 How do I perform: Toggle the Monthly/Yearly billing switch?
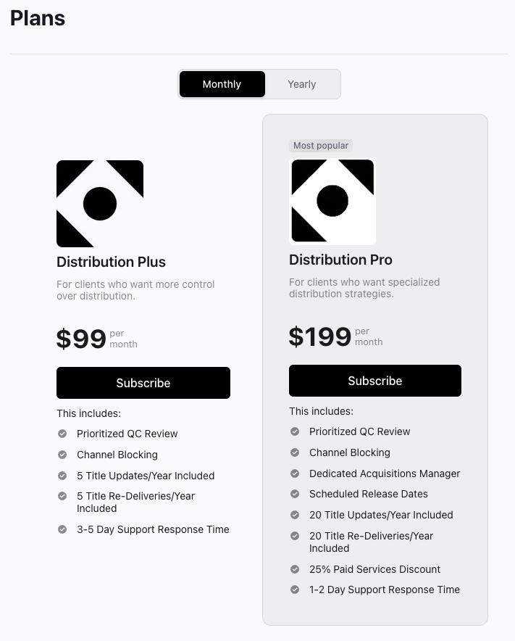coord(259,84)
